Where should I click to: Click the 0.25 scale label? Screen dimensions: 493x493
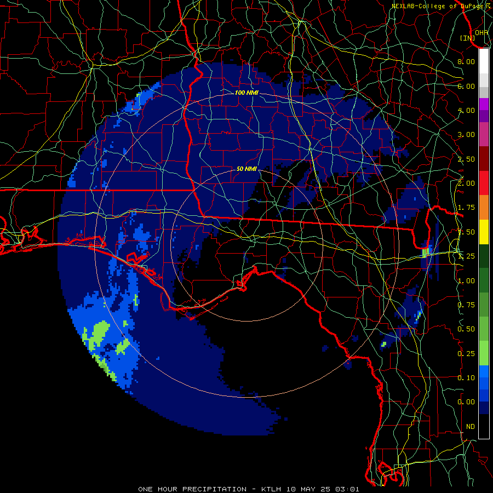(x=466, y=354)
